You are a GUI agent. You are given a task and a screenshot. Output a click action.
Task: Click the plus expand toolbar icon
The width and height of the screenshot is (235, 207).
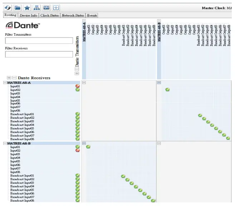(56, 8)
